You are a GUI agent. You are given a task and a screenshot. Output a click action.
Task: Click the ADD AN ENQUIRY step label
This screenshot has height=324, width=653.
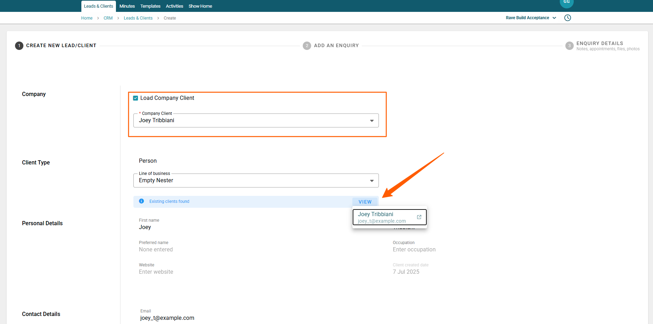[336, 46]
